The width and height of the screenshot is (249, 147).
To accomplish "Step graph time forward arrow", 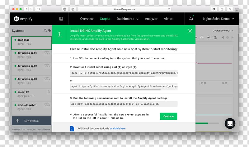I will pyautogui.click(x=233, y=37).
